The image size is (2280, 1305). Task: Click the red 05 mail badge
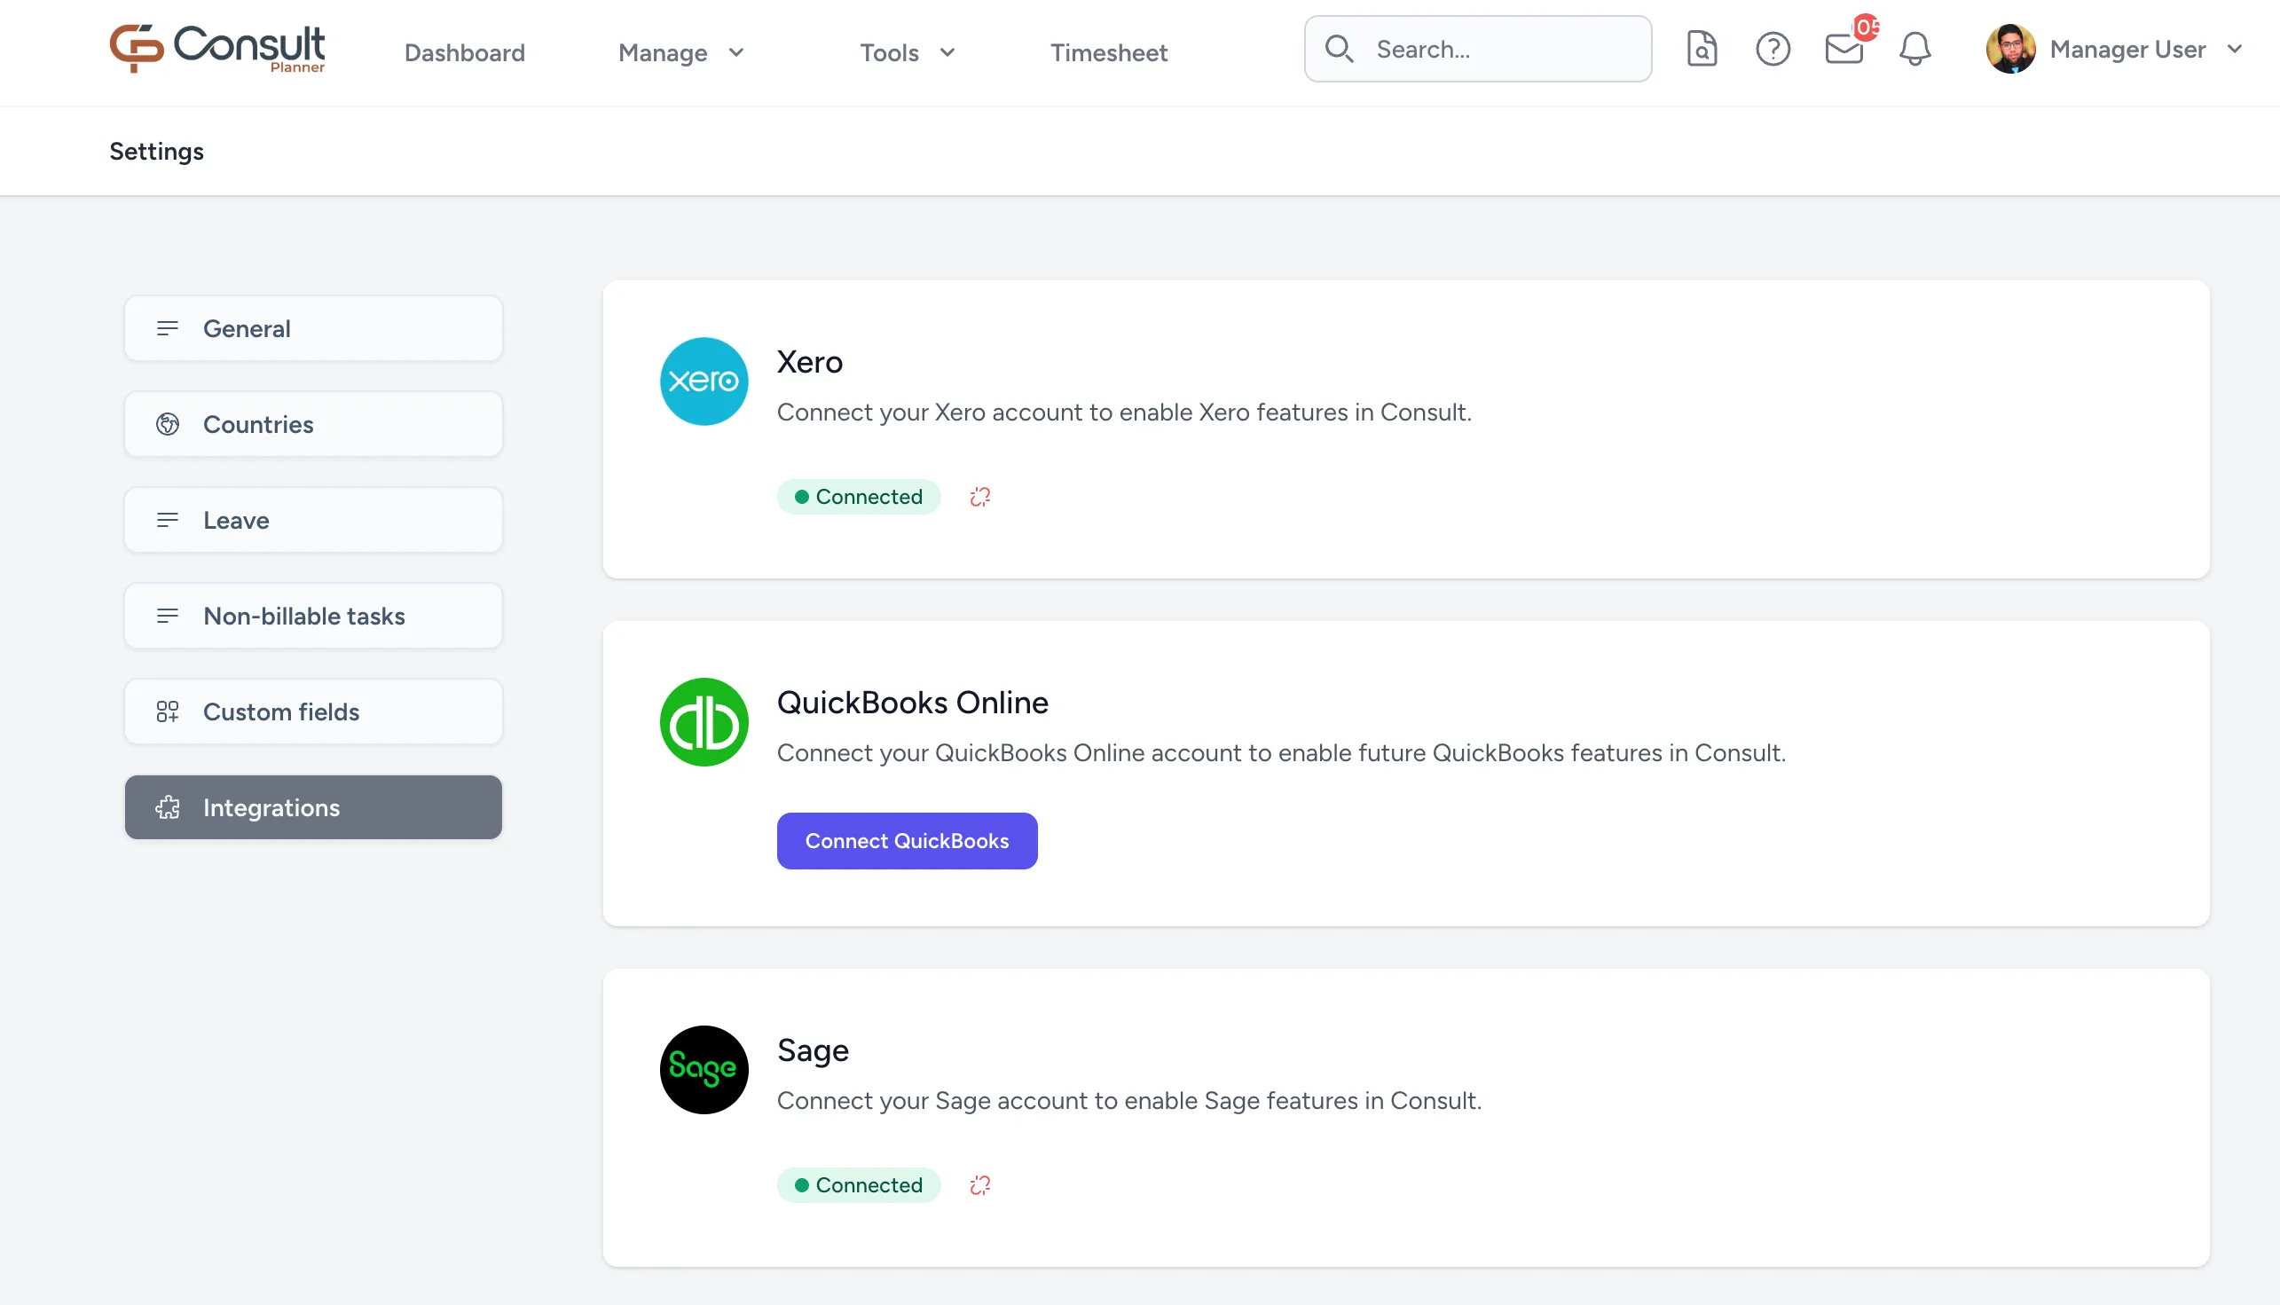pos(1867,28)
